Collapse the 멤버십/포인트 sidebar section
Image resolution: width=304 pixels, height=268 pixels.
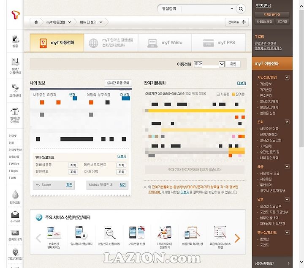[x=287, y=233]
